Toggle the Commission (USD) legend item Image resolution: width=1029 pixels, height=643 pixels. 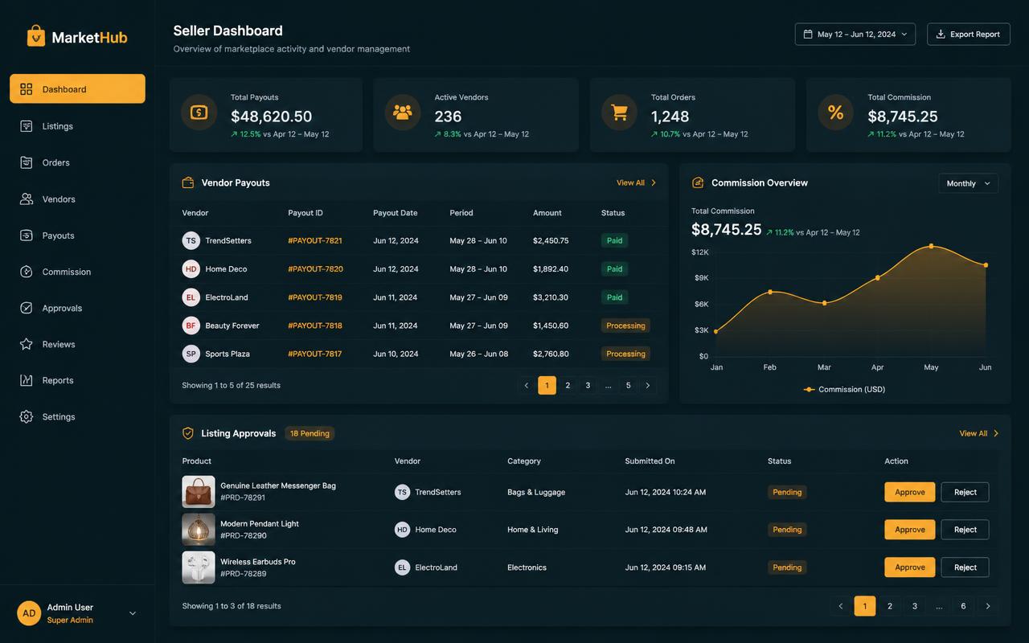pos(844,389)
